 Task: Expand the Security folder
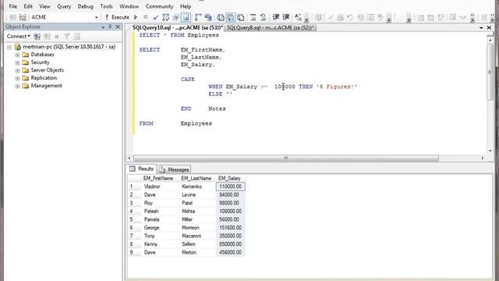(x=17, y=62)
